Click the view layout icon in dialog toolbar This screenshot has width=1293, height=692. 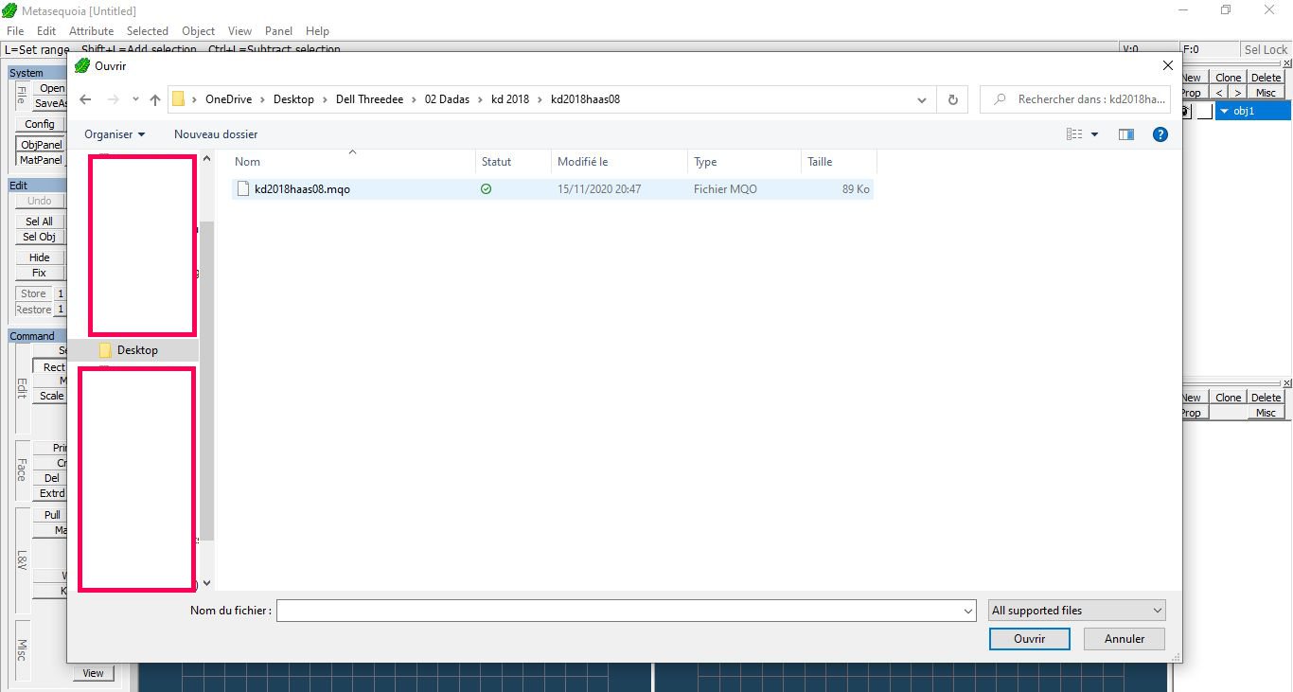[1074, 134]
